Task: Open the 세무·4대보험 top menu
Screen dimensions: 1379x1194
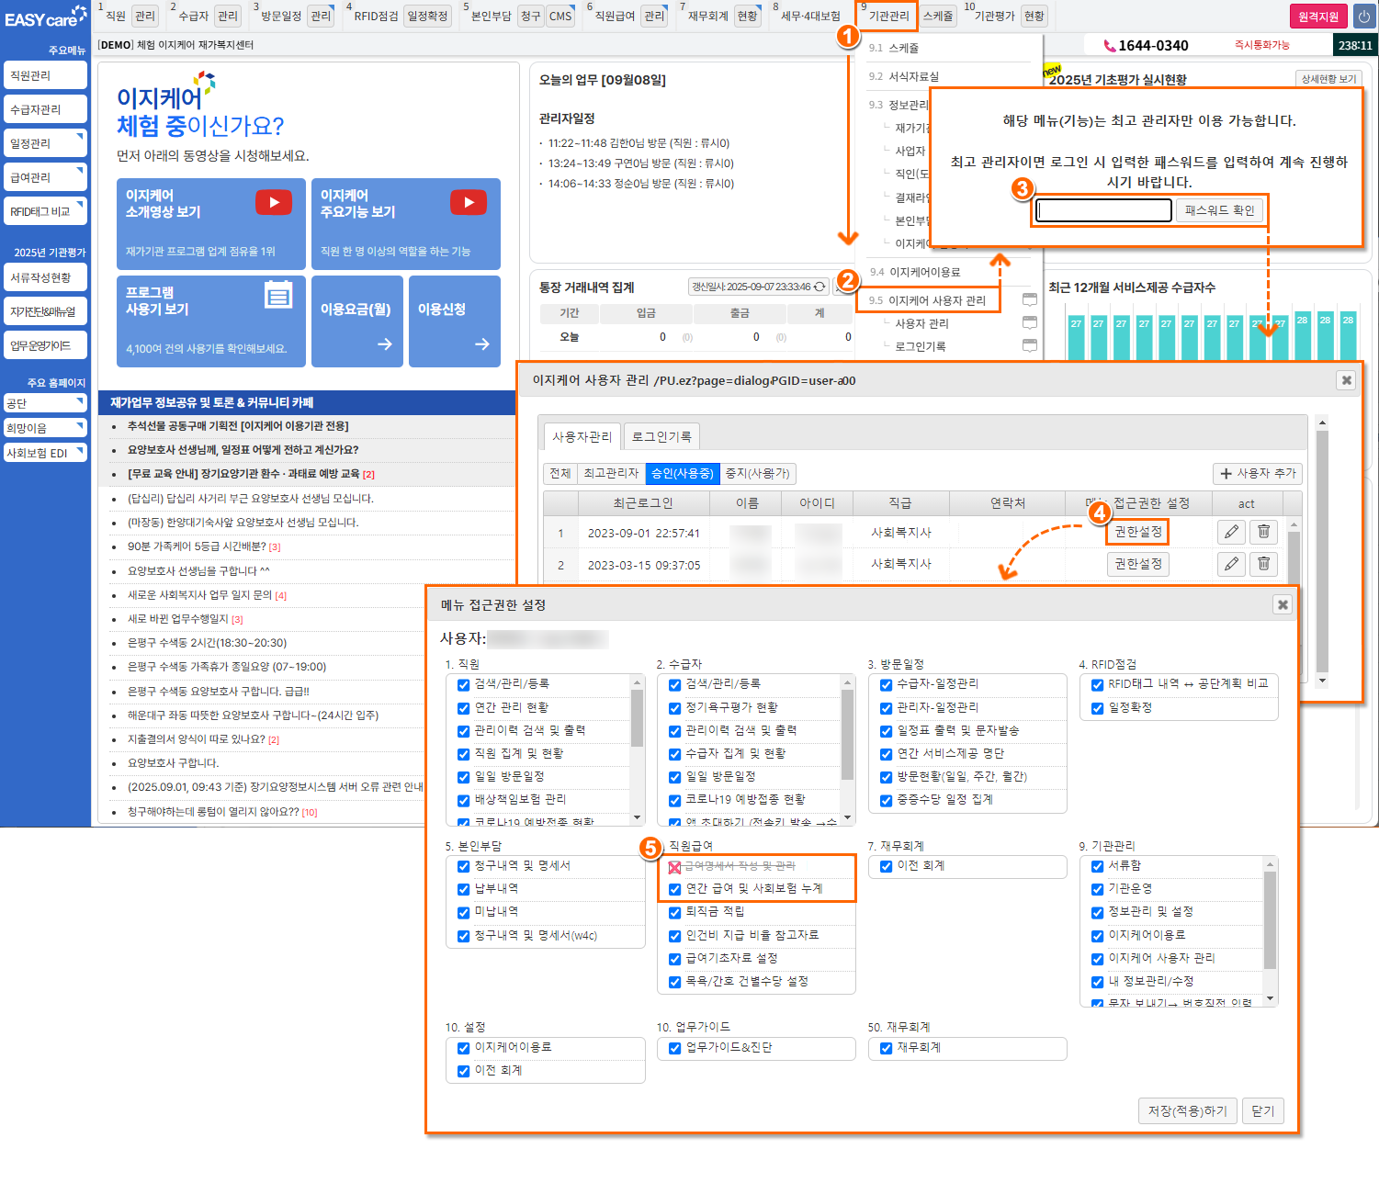Action: pos(810,16)
